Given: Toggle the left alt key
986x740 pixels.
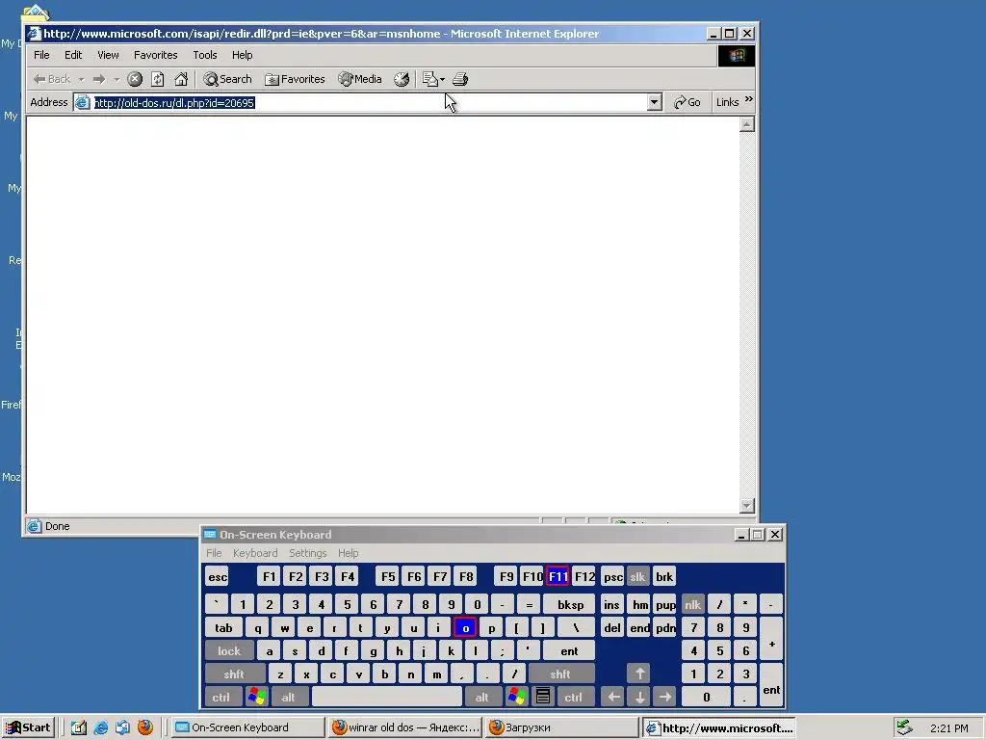Looking at the screenshot, I should 289,697.
